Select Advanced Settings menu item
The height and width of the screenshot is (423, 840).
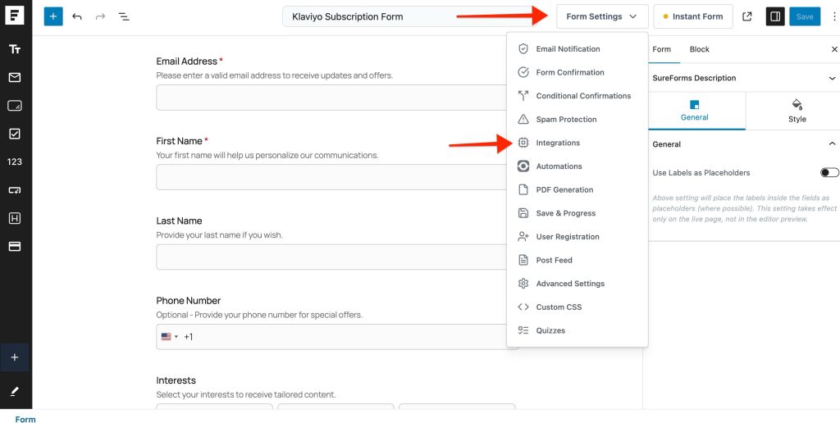[x=577, y=284]
